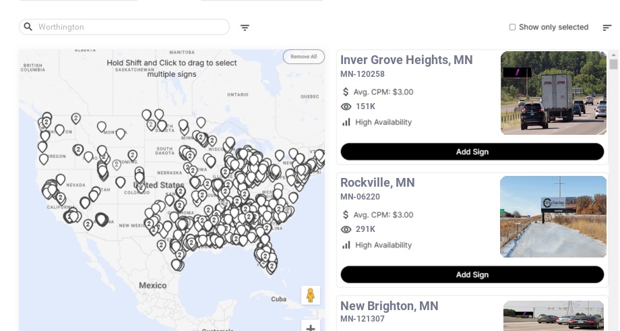This screenshot has width=620, height=331.
Task: Select the New Brighton, MN listing title
Action: coord(389,306)
